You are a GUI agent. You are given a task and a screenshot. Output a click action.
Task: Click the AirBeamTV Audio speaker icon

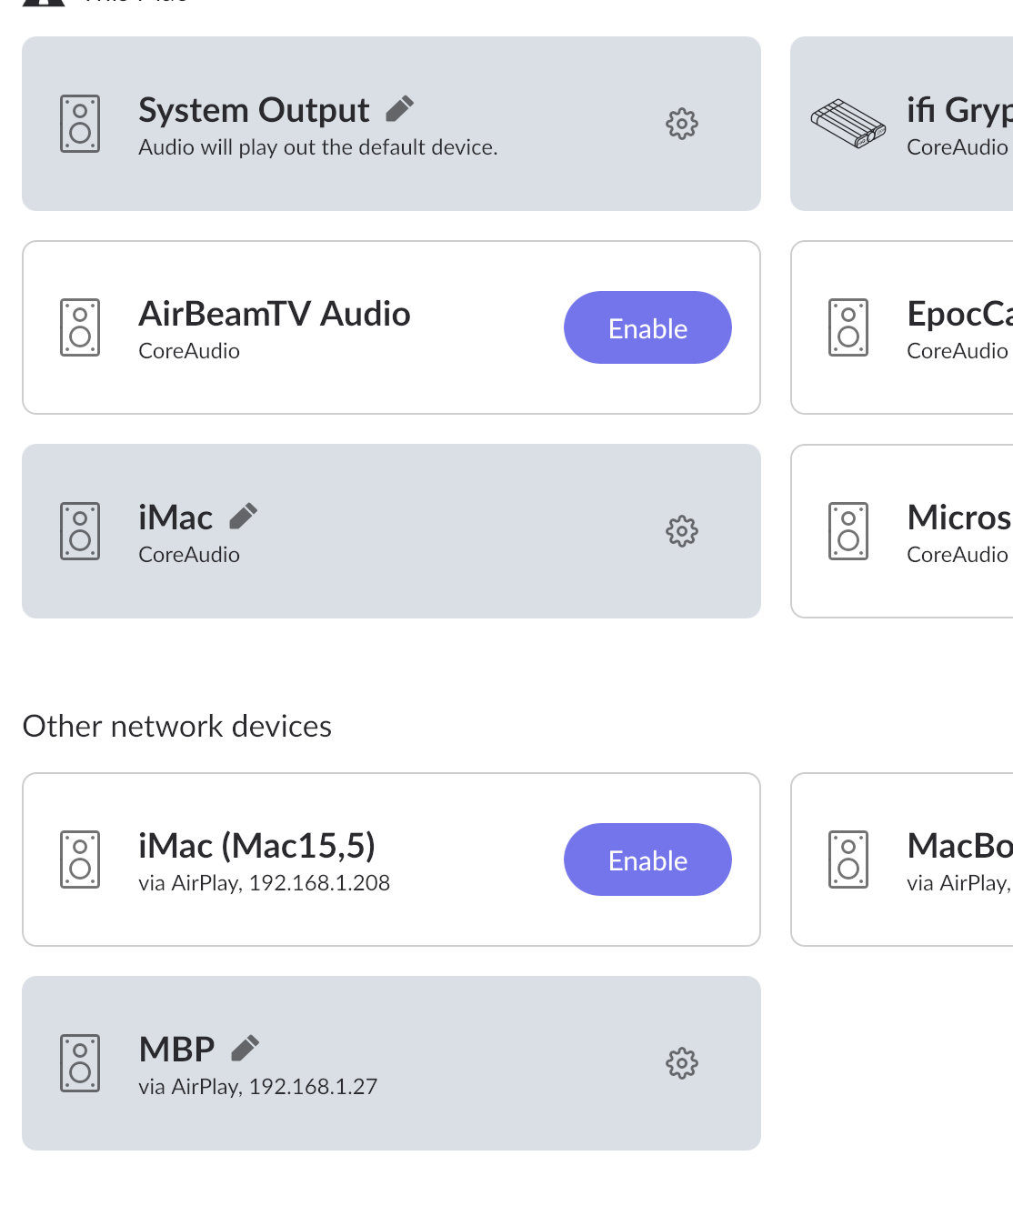pyautogui.click(x=80, y=327)
